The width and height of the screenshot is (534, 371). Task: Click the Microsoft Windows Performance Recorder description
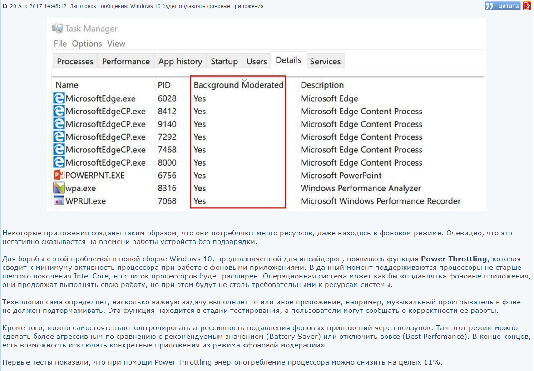click(381, 201)
